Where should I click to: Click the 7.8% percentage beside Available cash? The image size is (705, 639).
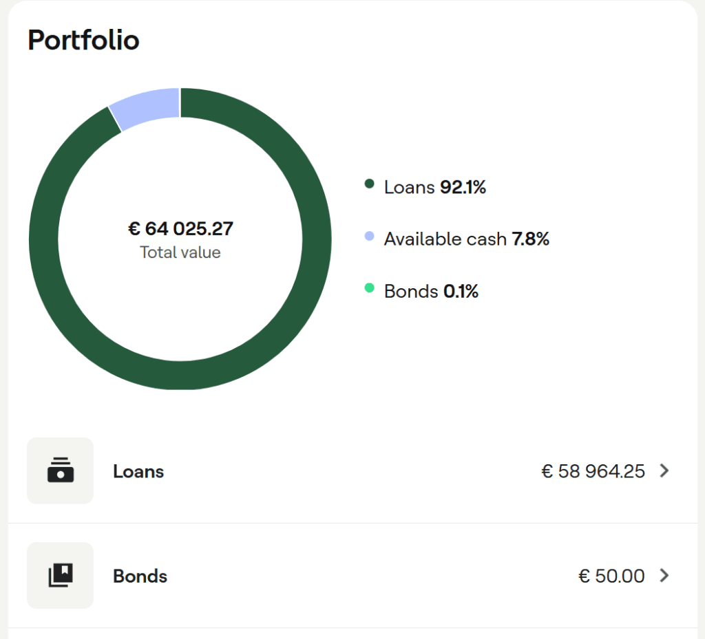[x=531, y=239]
